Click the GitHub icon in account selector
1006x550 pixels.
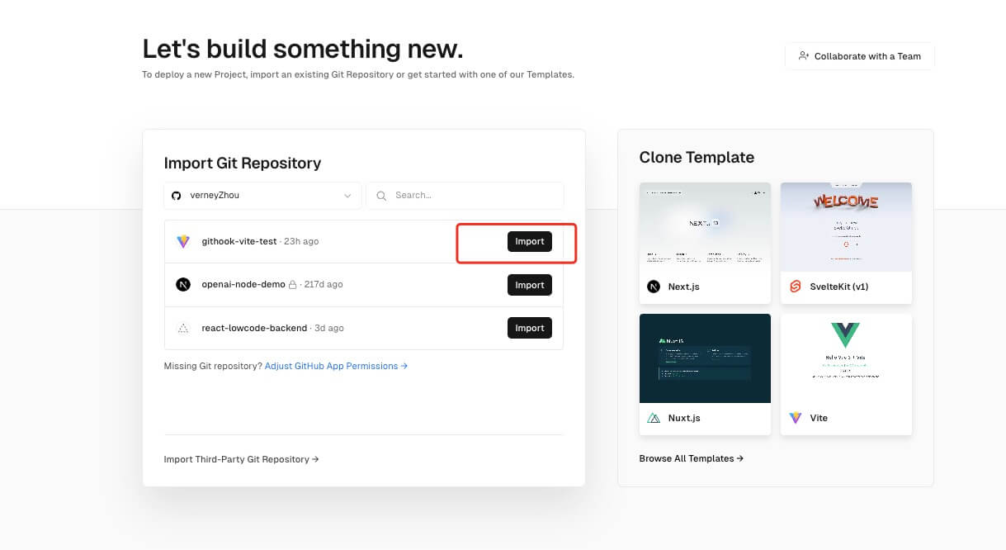tap(176, 196)
